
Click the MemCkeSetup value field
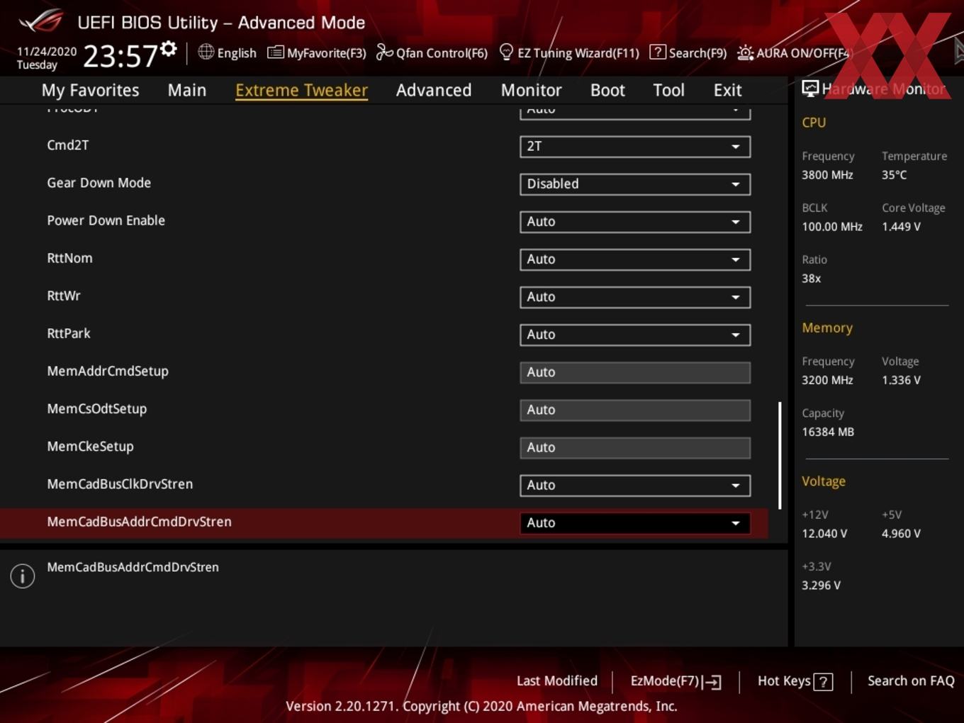pyautogui.click(x=635, y=447)
